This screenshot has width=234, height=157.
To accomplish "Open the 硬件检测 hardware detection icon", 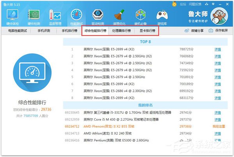I will (34, 14).
